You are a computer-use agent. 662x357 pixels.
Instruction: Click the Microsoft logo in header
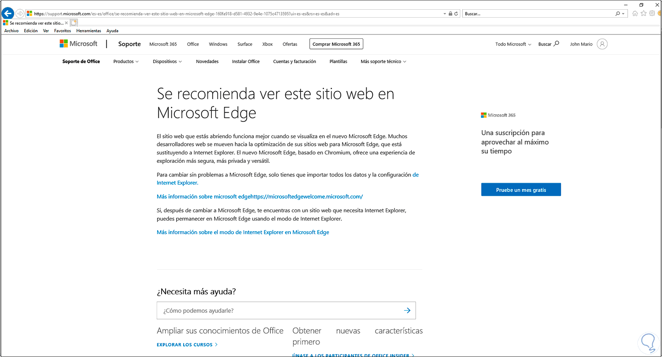point(79,44)
